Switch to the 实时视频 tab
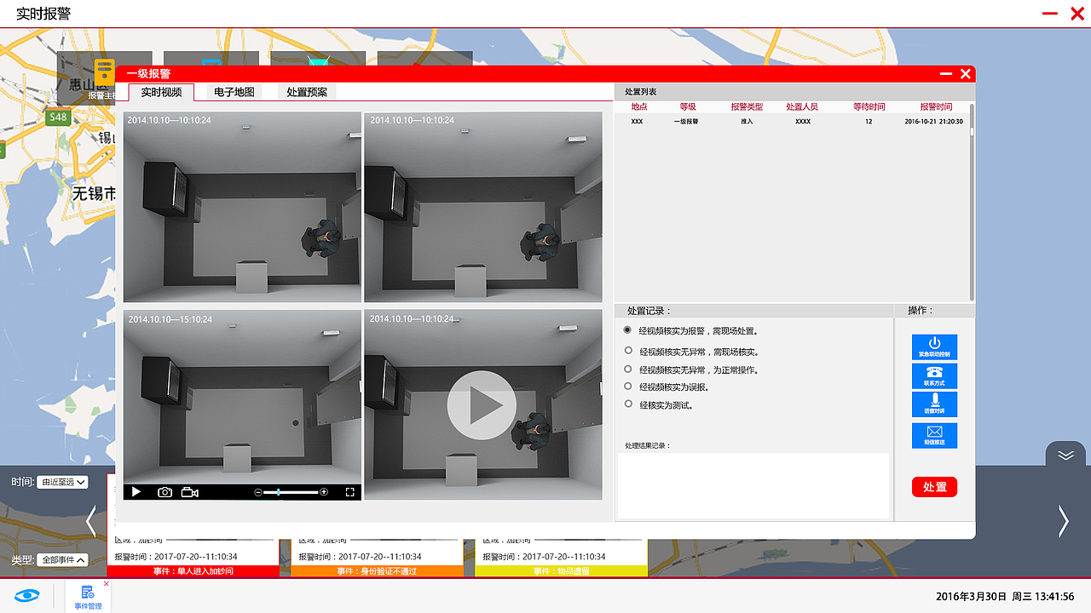The width and height of the screenshot is (1091, 613). (x=161, y=92)
